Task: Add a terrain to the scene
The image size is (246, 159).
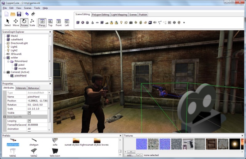Action: pyautogui.click(x=107, y=23)
